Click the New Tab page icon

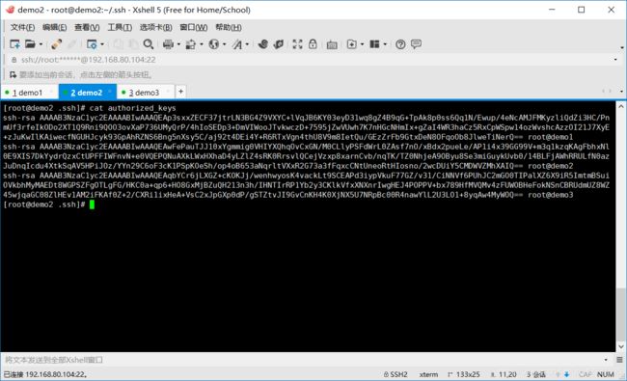click(352, 44)
